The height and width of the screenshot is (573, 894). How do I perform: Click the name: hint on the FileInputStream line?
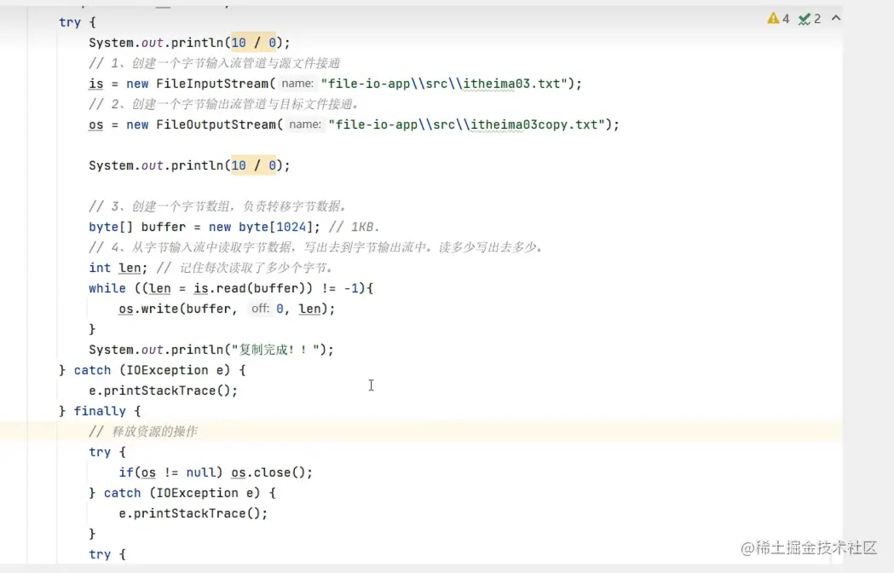(297, 84)
